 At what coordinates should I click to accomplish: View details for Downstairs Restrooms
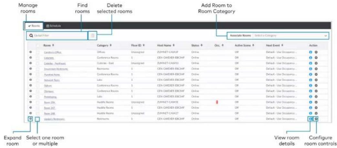(310, 69)
